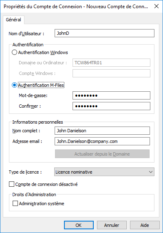Switch to the Général tab
The height and width of the screenshot is (233, 163).
(x=13, y=20)
